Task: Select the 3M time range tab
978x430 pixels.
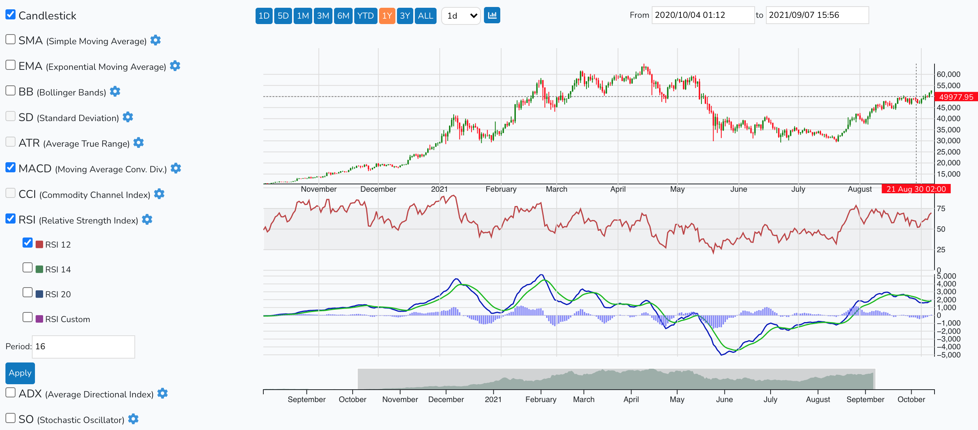Action: click(x=323, y=16)
